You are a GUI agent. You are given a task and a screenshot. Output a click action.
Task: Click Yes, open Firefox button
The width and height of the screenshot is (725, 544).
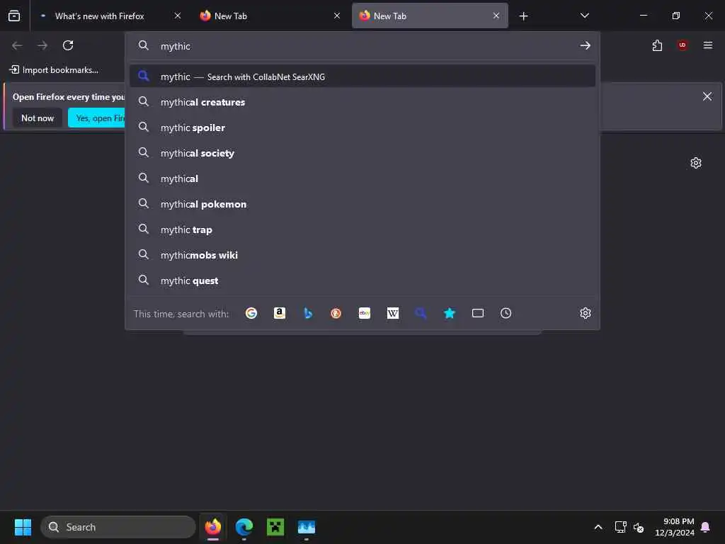click(96, 118)
